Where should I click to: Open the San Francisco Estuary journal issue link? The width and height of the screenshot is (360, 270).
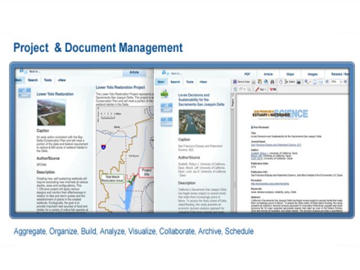pyautogui.click(x=276, y=145)
